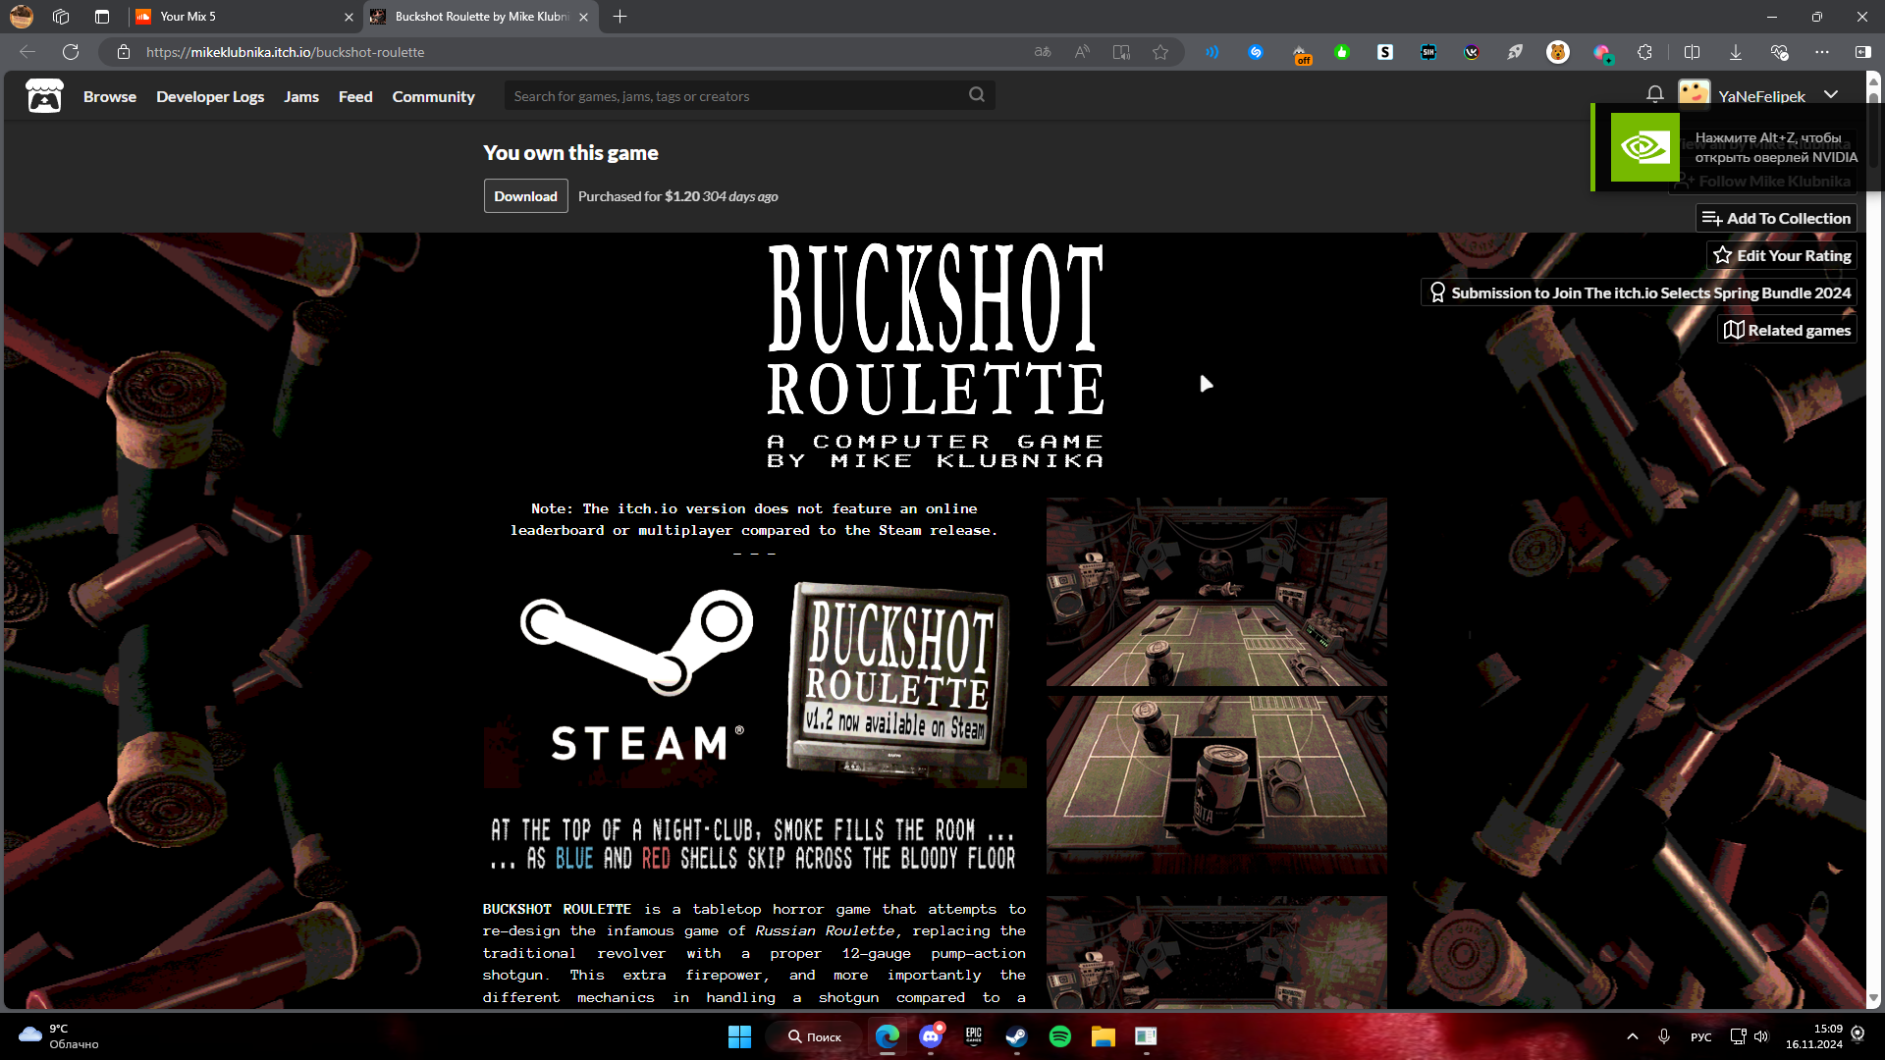Open the beer can screenshot thumbnail
This screenshot has width=1885, height=1060.
tap(1216, 785)
